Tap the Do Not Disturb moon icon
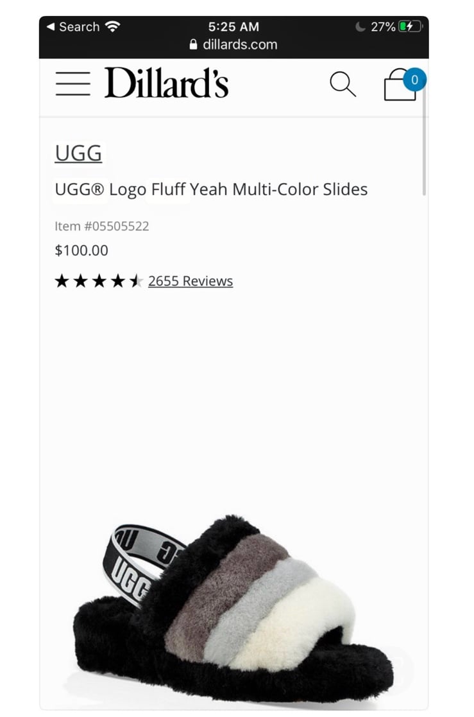Image resolution: width=474 pixels, height=717 pixels. 360,26
